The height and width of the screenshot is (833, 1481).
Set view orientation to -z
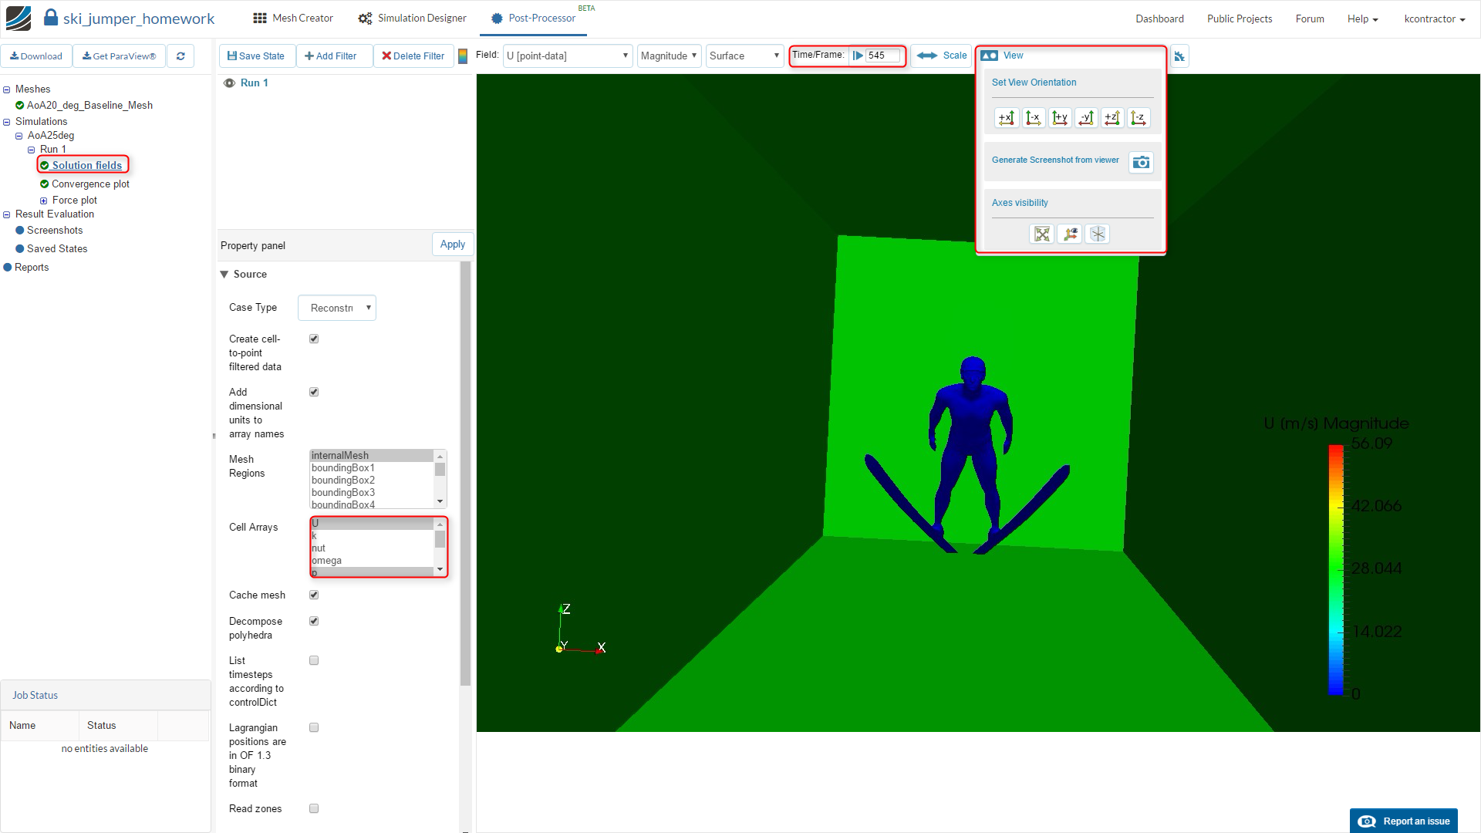(x=1139, y=118)
